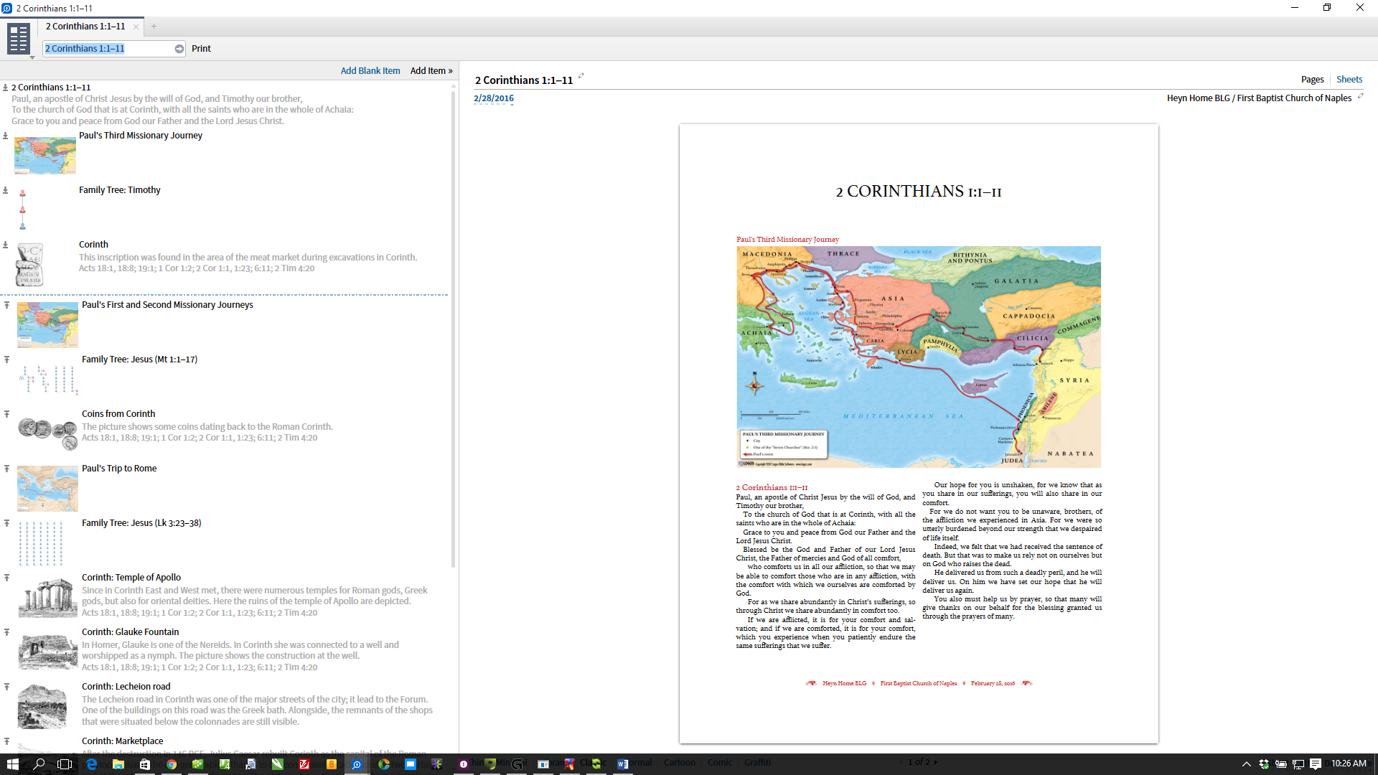Remove the Family Tree: Timothy item
The image size is (1378, 775).
tap(5, 190)
